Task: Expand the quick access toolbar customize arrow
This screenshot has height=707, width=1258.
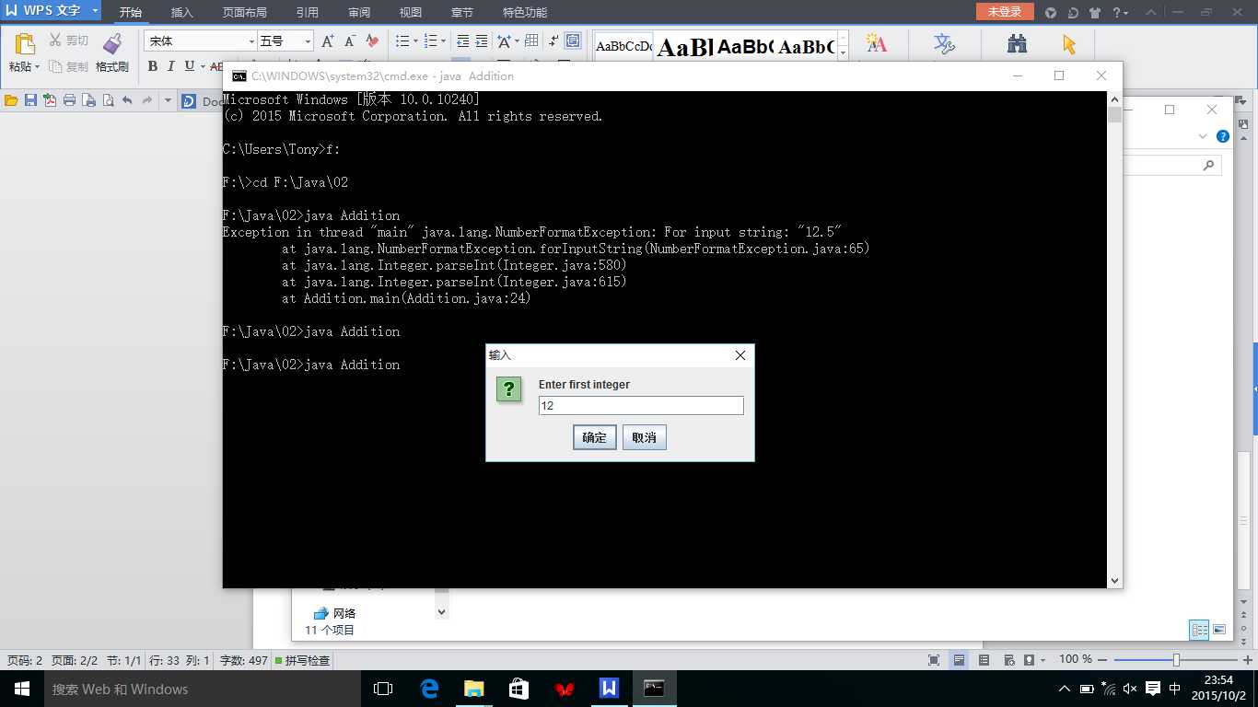Action: pos(168,100)
